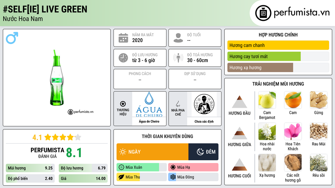Click the sun icon for Mùa Hạ
This screenshot has height=188, width=335.
click(173, 167)
